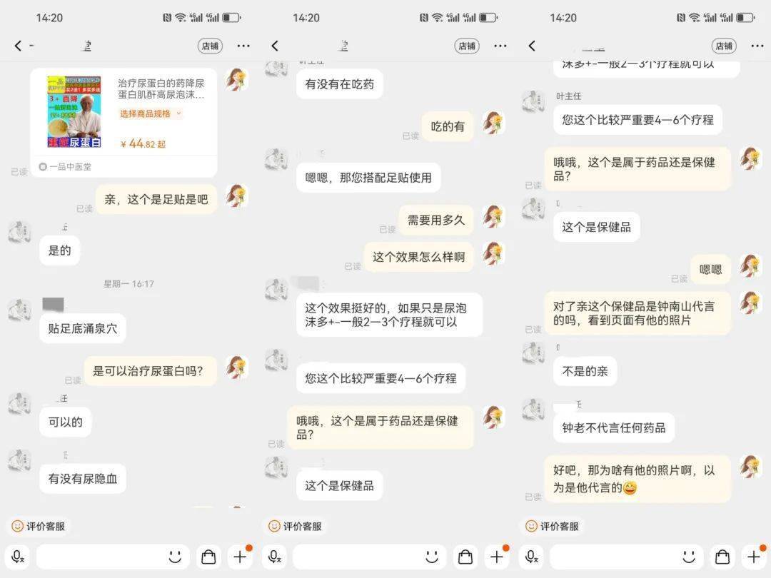The width and height of the screenshot is (771, 578).
Task: Tap the message bubble 钟老不代言任何药品
Action: click(614, 427)
